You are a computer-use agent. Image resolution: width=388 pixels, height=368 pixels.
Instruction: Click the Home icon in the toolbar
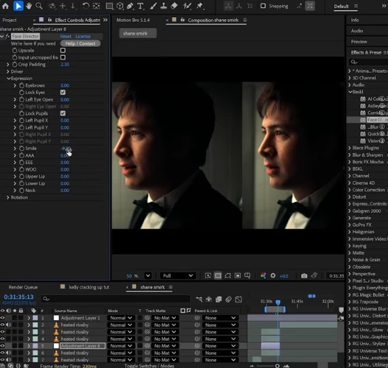tap(5, 6)
